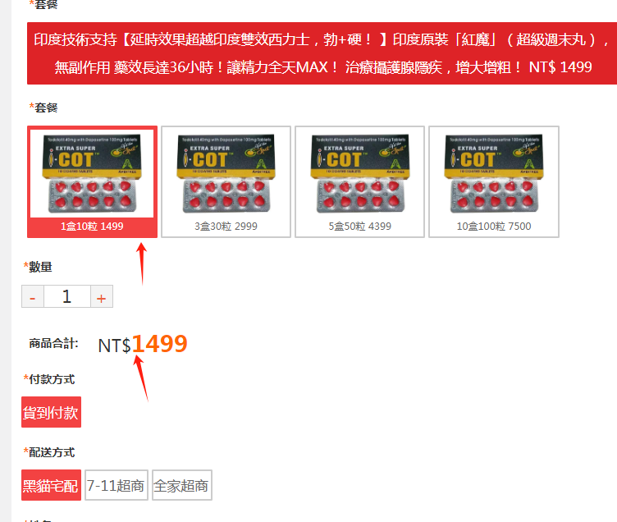Screen dimensions: 617x522
Task: Click the 5-box package product image
Action: pos(359,173)
